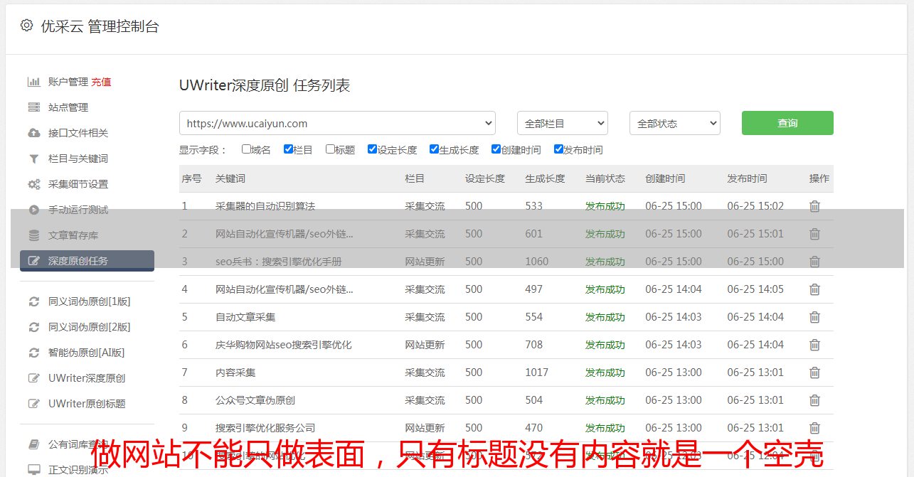Image resolution: width=914 pixels, height=477 pixels.
Task: Click the edit icon for UWriter原创标题
Action: 33,404
